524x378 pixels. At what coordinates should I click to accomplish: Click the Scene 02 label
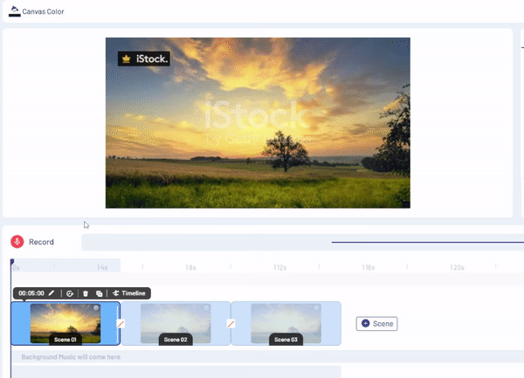176,340
